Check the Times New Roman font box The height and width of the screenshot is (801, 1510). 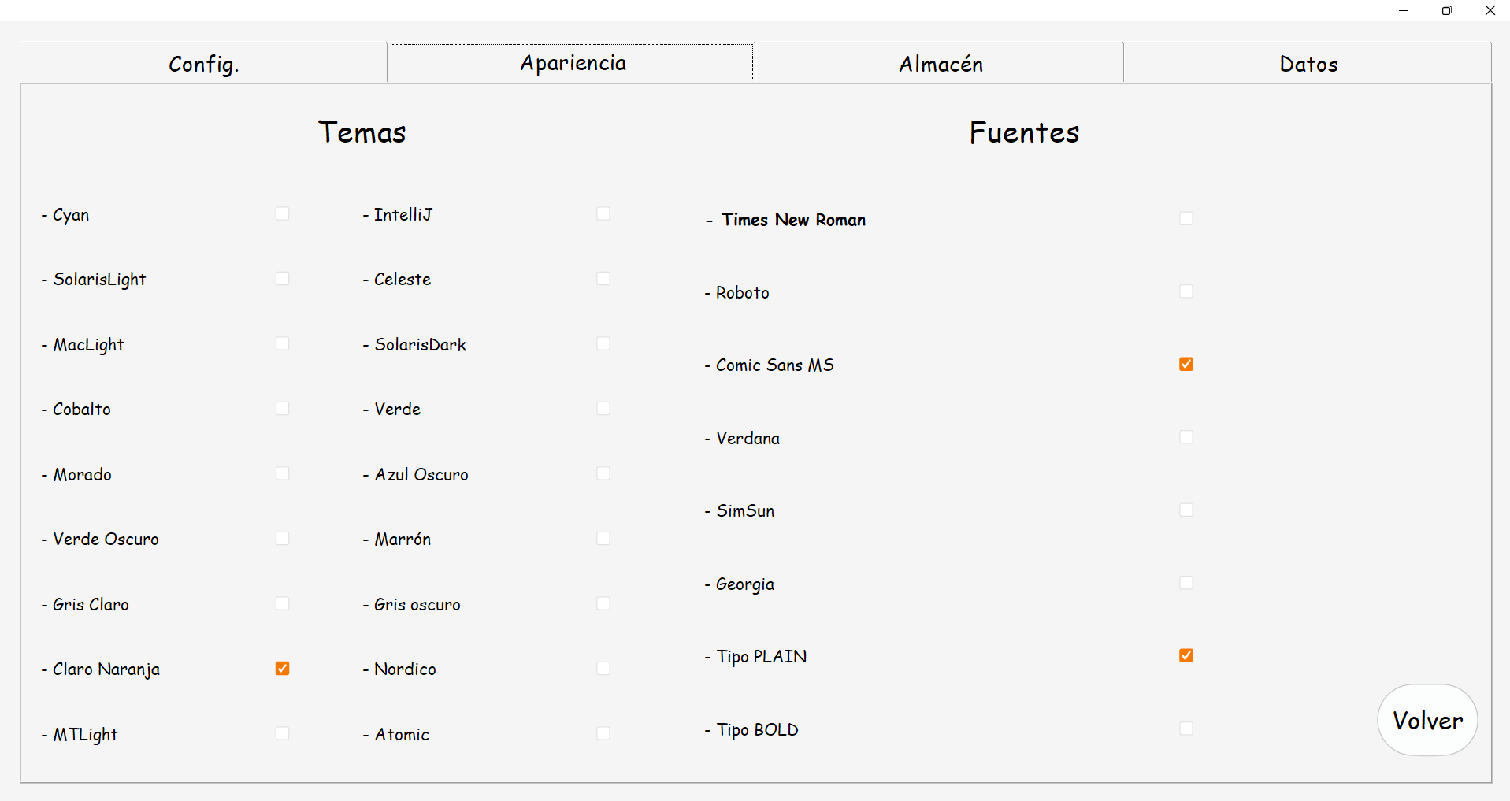tap(1186, 218)
